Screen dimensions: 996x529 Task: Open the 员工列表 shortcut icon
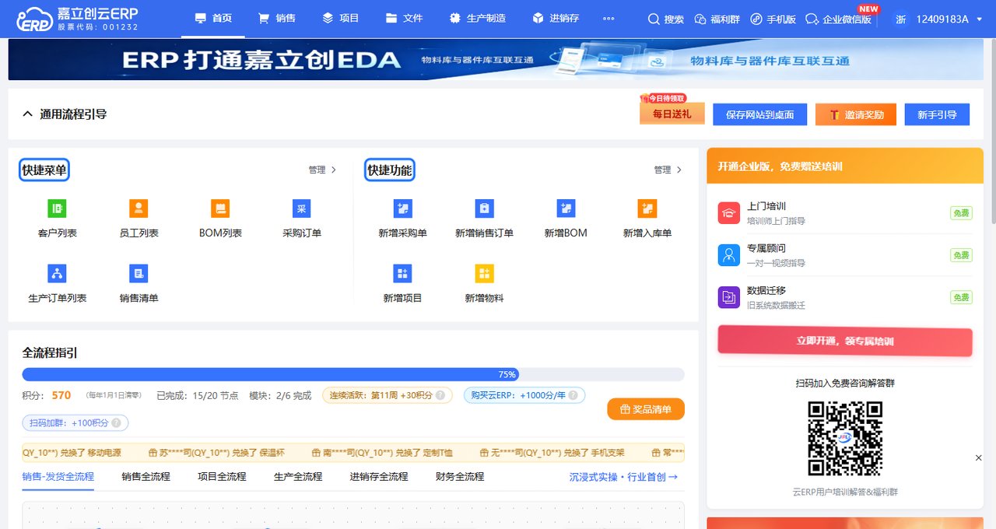139,208
